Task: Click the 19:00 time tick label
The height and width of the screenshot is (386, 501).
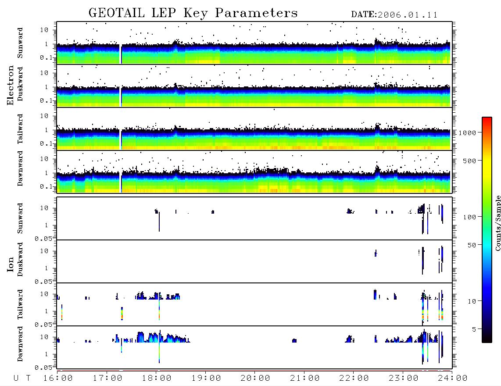Action: pos(206,379)
